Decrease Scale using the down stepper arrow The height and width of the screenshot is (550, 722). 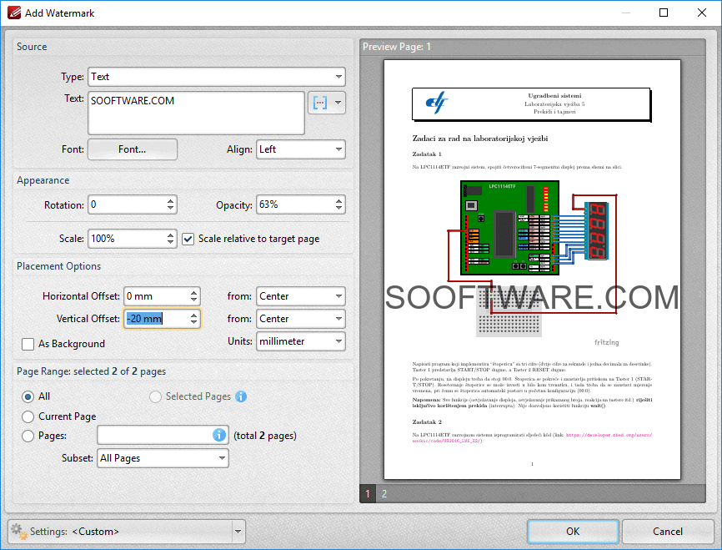[169, 243]
